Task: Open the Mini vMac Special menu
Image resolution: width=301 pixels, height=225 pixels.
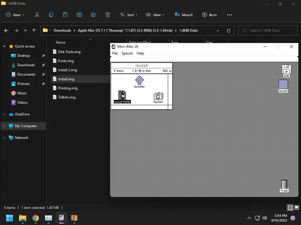Action: coord(127,53)
